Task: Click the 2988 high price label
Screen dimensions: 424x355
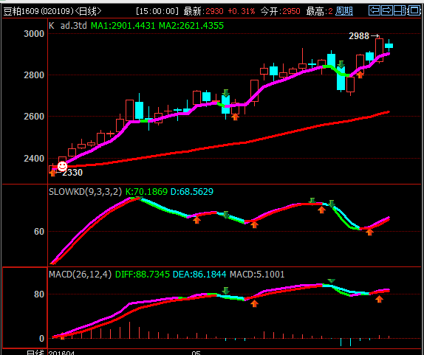Action: point(359,35)
